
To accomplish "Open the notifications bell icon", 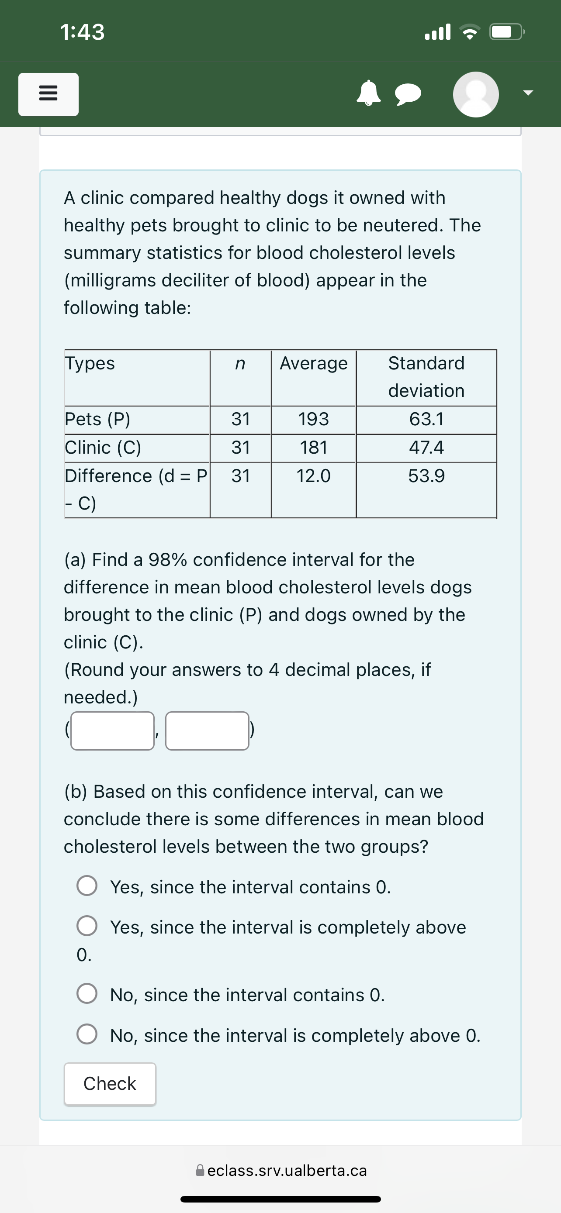I will pos(370,95).
